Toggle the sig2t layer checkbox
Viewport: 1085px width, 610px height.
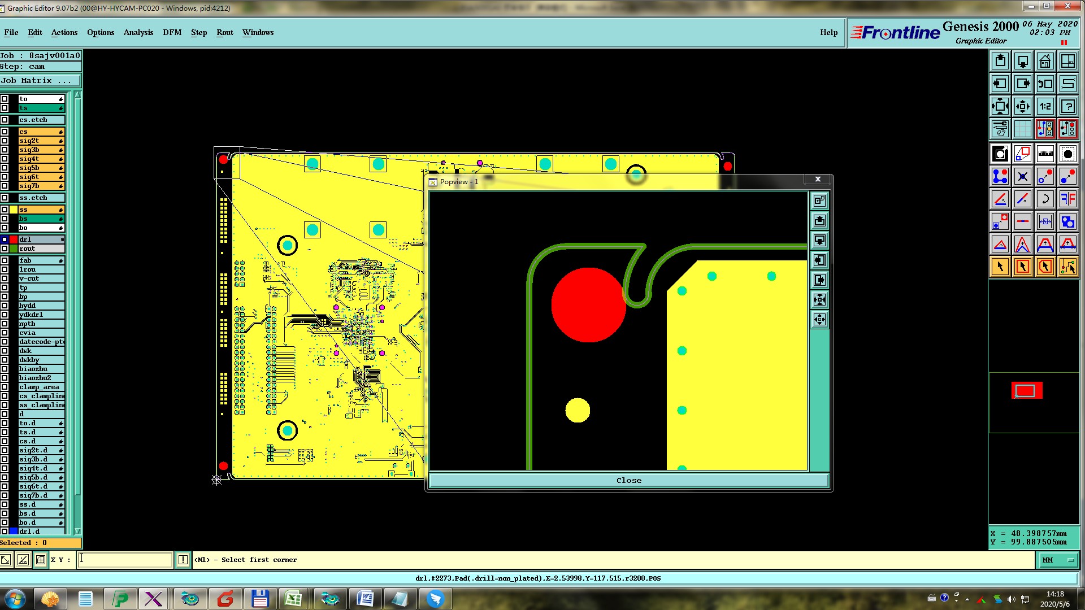pos(5,141)
